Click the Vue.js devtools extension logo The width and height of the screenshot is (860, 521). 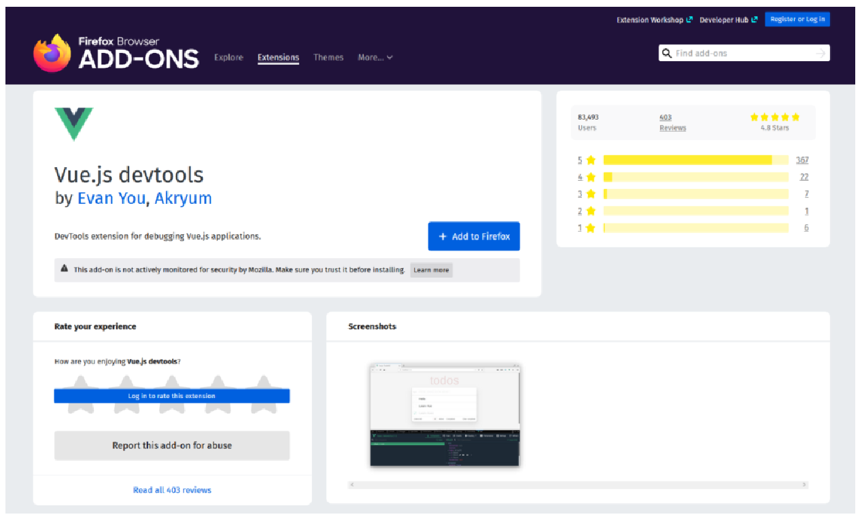click(x=73, y=124)
